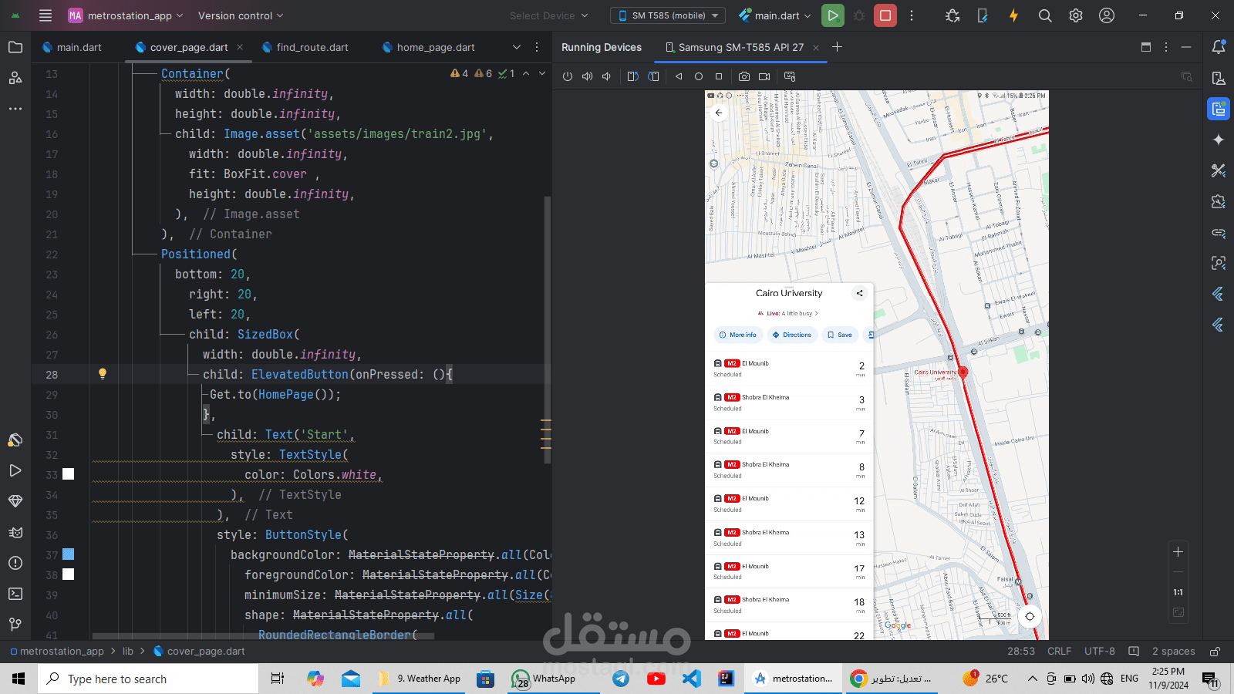Click the editor horizontal scrollbar
Image resolution: width=1234 pixels, height=694 pixels.
263,636
